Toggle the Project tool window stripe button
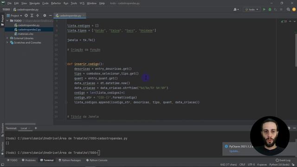 [x=2, y=20]
